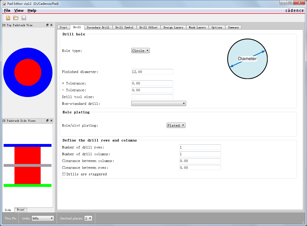The height and width of the screenshot is (226, 307).
Task: Change the Units dropdown from Mils
Action: click(x=43, y=218)
